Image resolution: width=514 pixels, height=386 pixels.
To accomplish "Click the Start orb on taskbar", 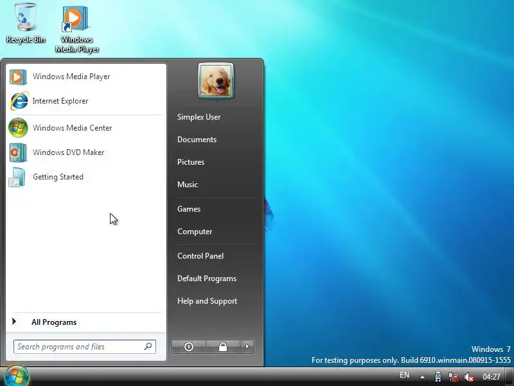I will (x=17, y=376).
